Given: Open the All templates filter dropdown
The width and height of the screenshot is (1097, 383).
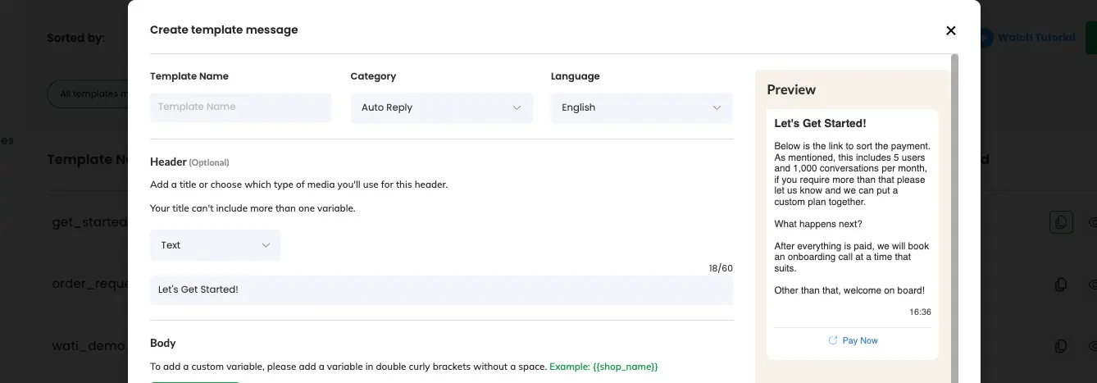Looking at the screenshot, I should coord(89,93).
